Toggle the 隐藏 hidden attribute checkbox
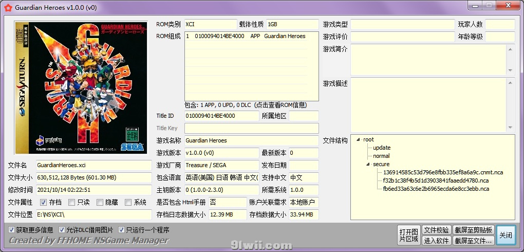The image size is (524, 252). pyautogui.click(x=100, y=202)
